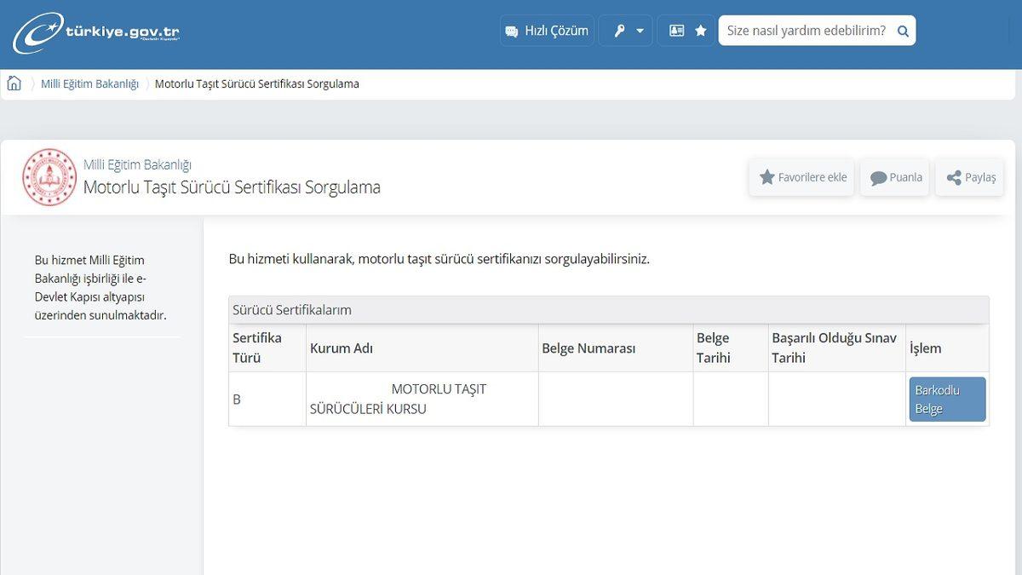Click the Motorlu Taşıt Sürücü Sertifikası breadcrumb
The height and width of the screenshot is (575, 1022).
(x=256, y=83)
